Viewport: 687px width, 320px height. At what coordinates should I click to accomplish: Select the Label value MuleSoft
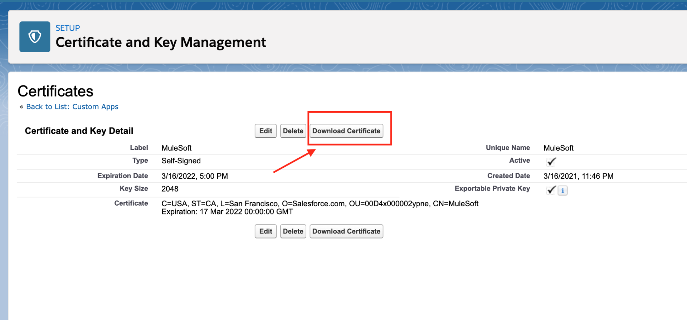176,148
